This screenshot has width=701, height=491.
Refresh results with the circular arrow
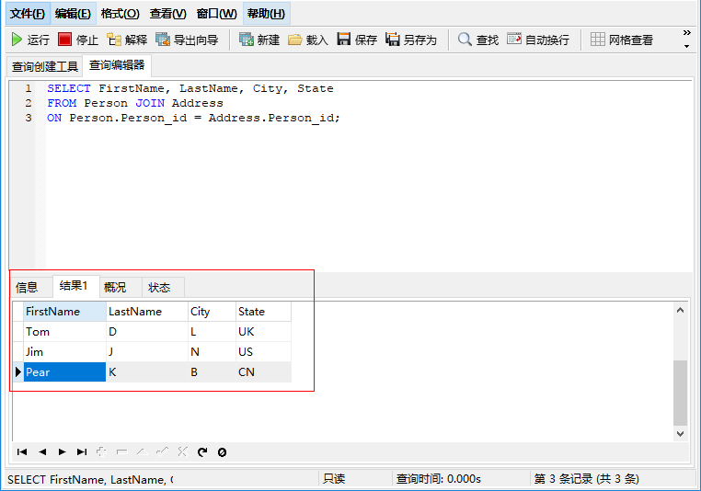pos(202,452)
